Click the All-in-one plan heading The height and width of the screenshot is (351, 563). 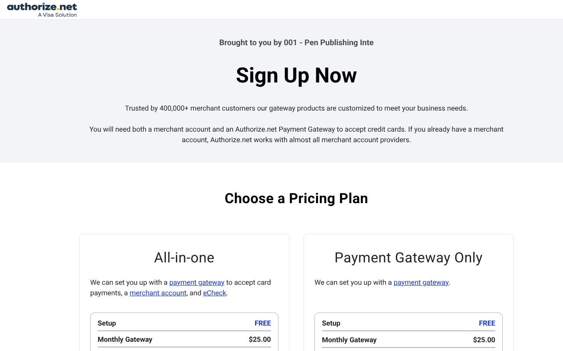184,258
